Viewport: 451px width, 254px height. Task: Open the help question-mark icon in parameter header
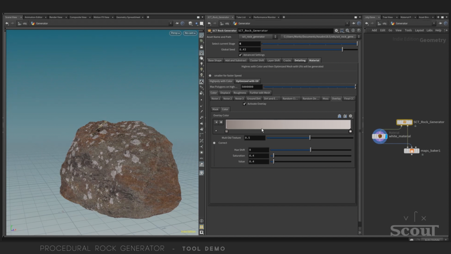[359, 31]
